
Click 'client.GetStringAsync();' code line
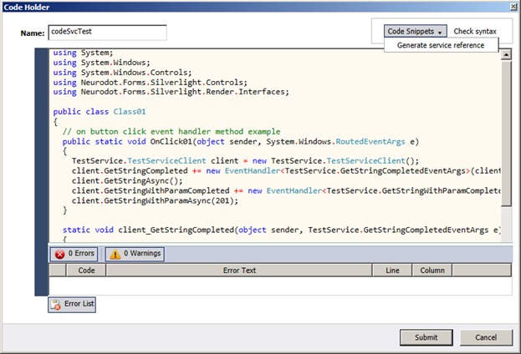coord(127,181)
